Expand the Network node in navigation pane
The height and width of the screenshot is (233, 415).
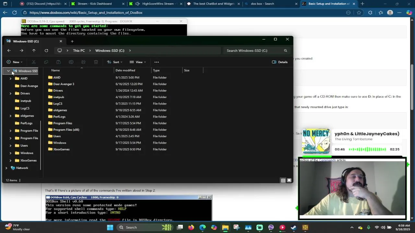tap(6, 168)
